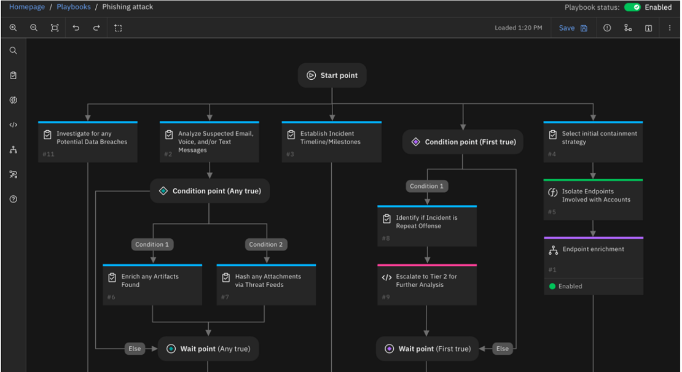Image resolution: width=682 pixels, height=372 pixels.
Task: Select the Tasks icon in the left sidebar
Action: pyautogui.click(x=13, y=75)
